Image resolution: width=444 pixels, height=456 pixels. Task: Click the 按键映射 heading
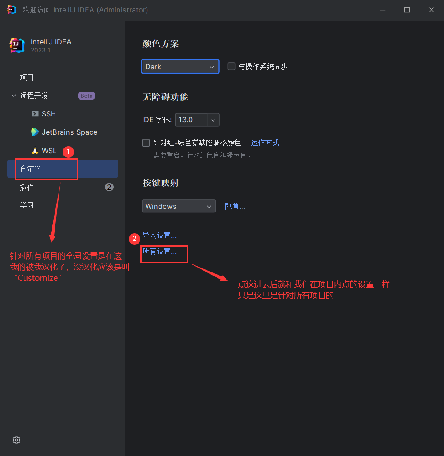(160, 183)
